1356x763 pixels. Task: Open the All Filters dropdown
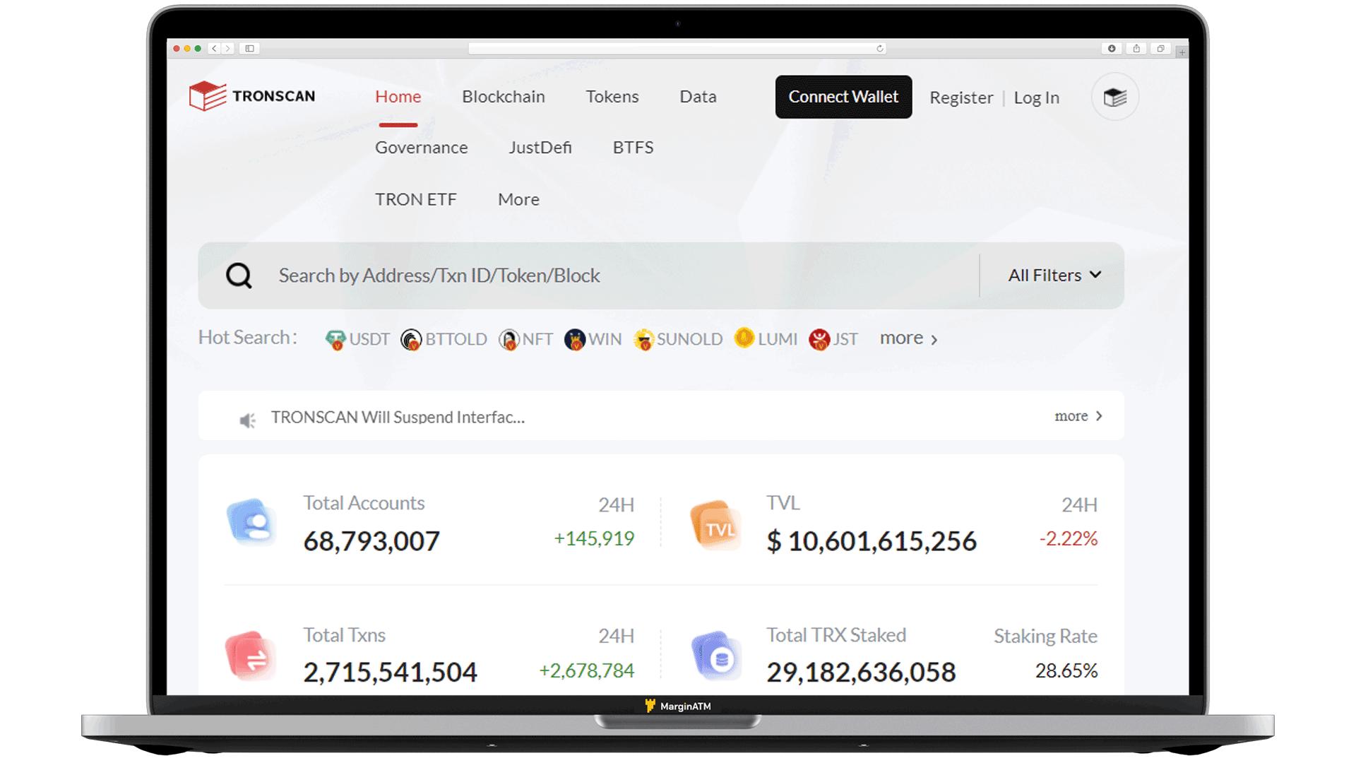click(x=1054, y=276)
